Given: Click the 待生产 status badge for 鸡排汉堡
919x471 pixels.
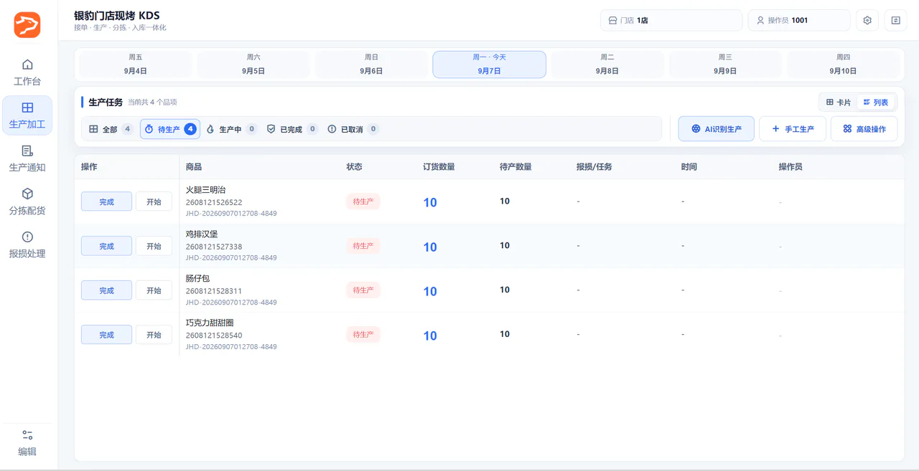Looking at the screenshot, I should [x=363, y=246].
